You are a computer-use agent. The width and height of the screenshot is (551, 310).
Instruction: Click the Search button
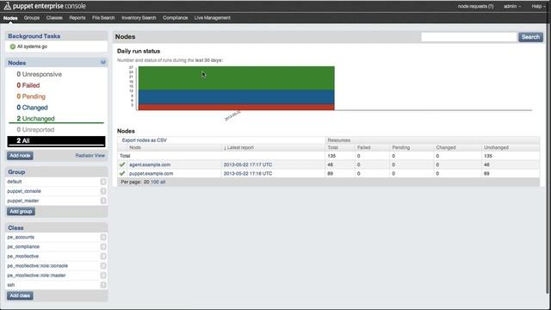[530, 37]
